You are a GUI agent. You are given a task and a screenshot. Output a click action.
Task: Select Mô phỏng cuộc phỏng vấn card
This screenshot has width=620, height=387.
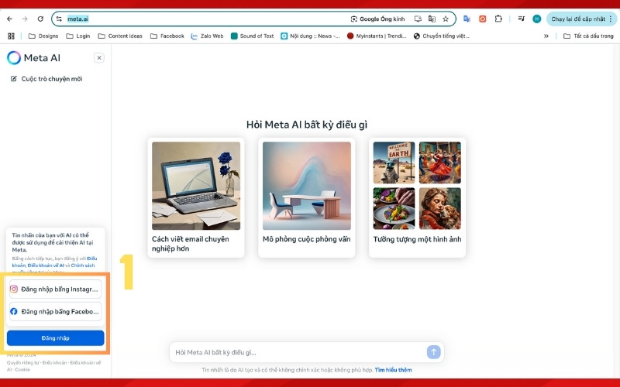[306, 197]
